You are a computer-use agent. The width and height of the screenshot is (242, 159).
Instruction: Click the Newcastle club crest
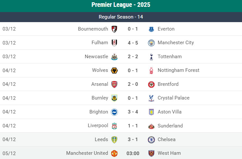[x=114, y=57]
